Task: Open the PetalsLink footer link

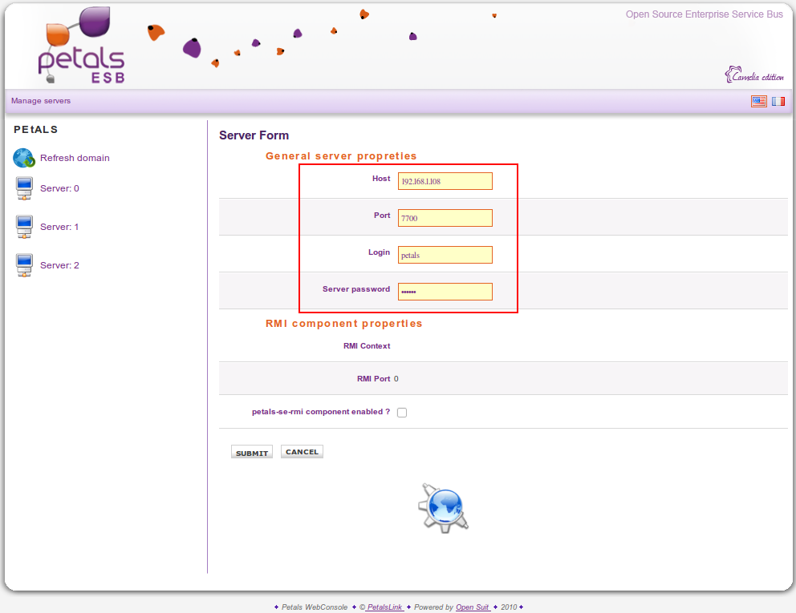Action: click(384, 607)
